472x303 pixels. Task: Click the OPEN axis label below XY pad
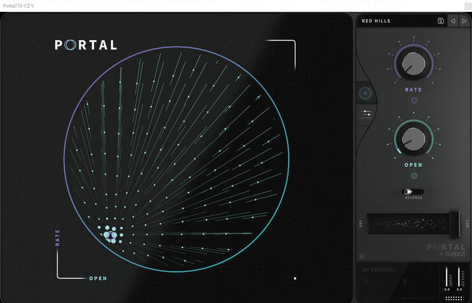[x=98, y=278]
